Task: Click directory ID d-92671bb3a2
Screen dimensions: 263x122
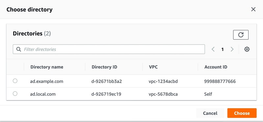Action: click(107, 82)
